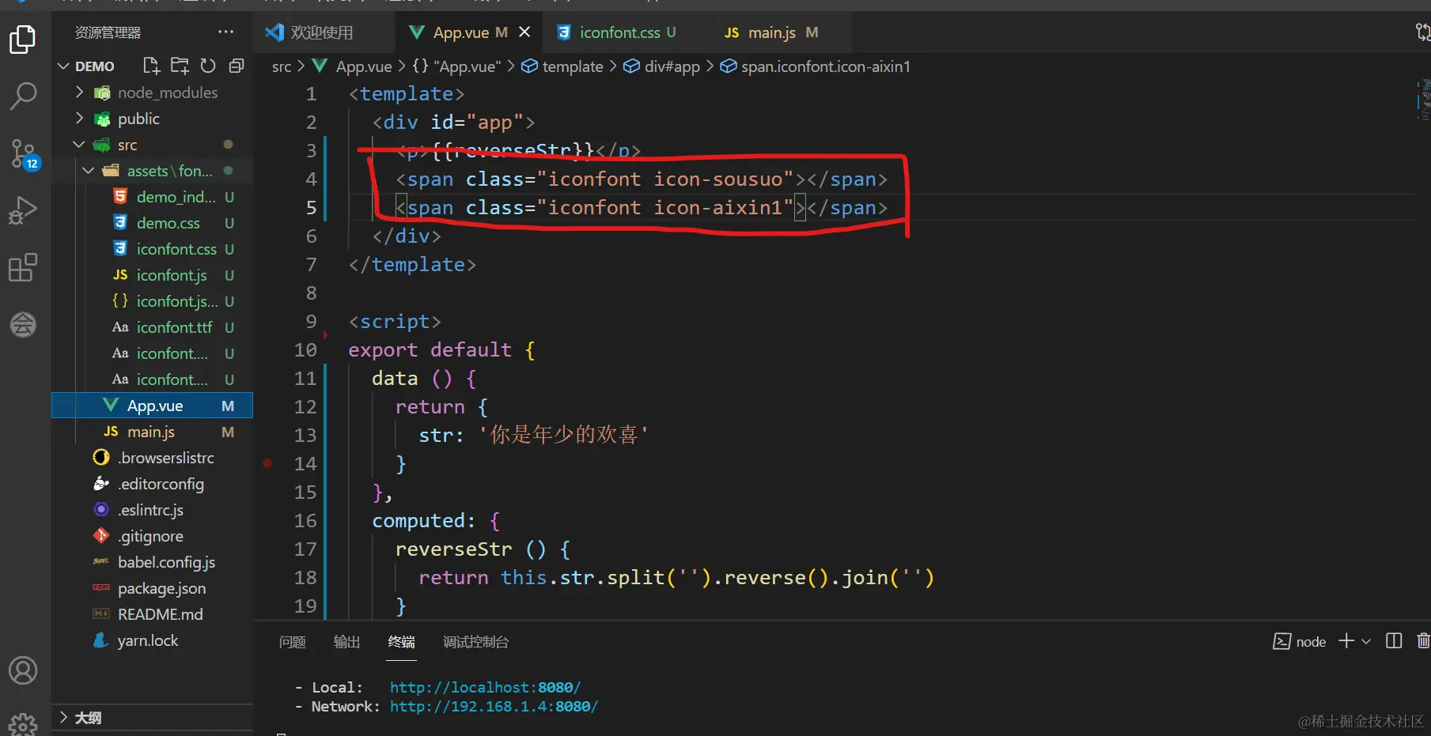1431x736 pixels.
Task: Open main.js in the explorer tree
Action: pos(152,432)
